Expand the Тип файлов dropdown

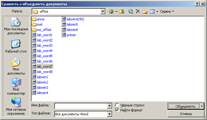(x=110, y=114)
